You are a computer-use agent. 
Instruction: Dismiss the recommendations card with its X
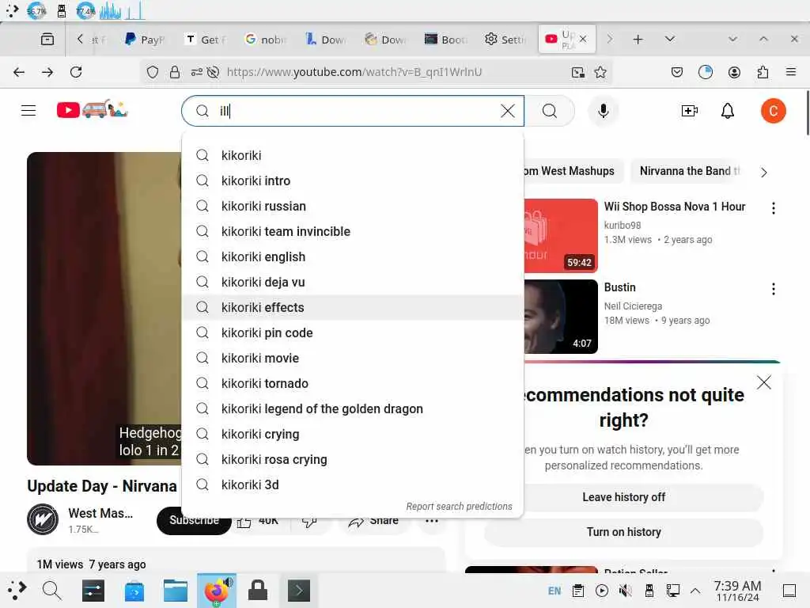coord(763,382)
